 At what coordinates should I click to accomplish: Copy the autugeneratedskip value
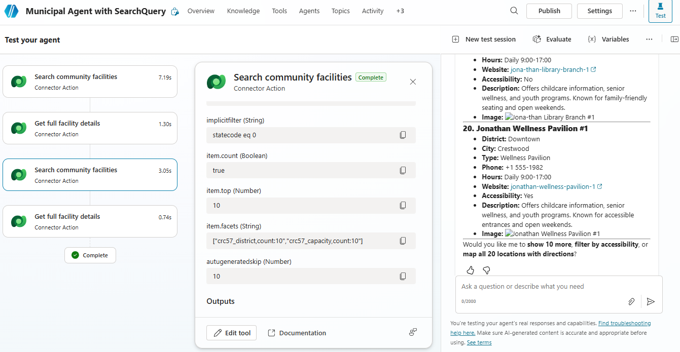coord(403,277)
